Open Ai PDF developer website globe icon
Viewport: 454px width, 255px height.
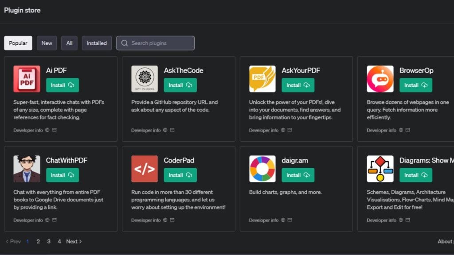[47, 130]
